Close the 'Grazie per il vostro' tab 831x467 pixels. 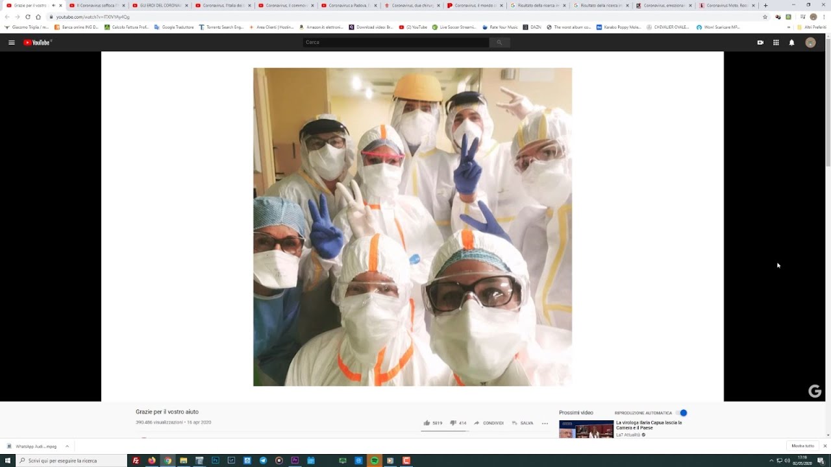[60, 5]
